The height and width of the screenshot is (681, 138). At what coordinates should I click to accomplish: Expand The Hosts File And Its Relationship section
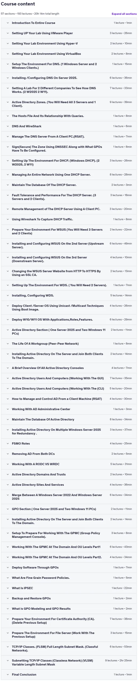[x=69, y=116]
